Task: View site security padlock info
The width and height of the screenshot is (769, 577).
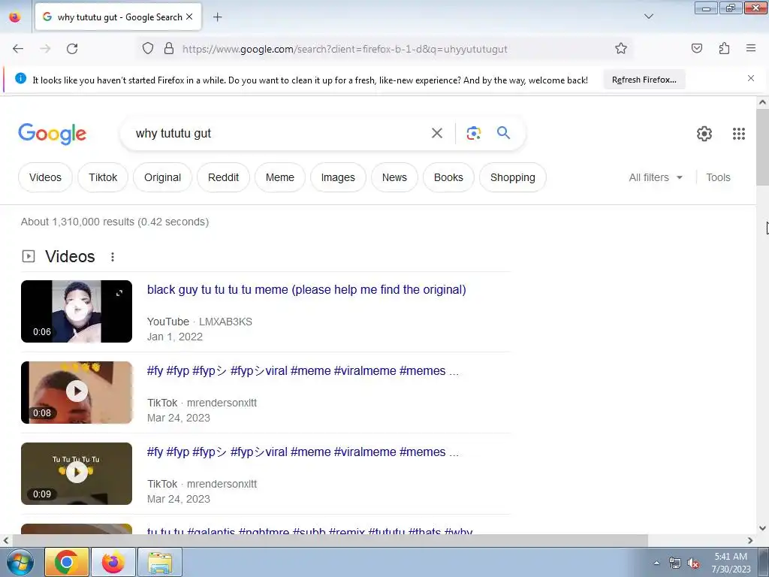Action: [x=169, y=49]
